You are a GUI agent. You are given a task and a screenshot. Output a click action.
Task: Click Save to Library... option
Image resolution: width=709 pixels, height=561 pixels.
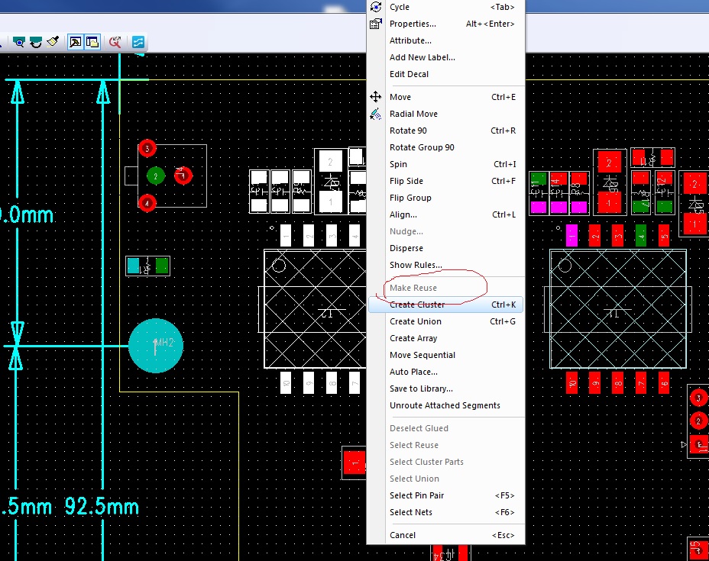(421, 389)
